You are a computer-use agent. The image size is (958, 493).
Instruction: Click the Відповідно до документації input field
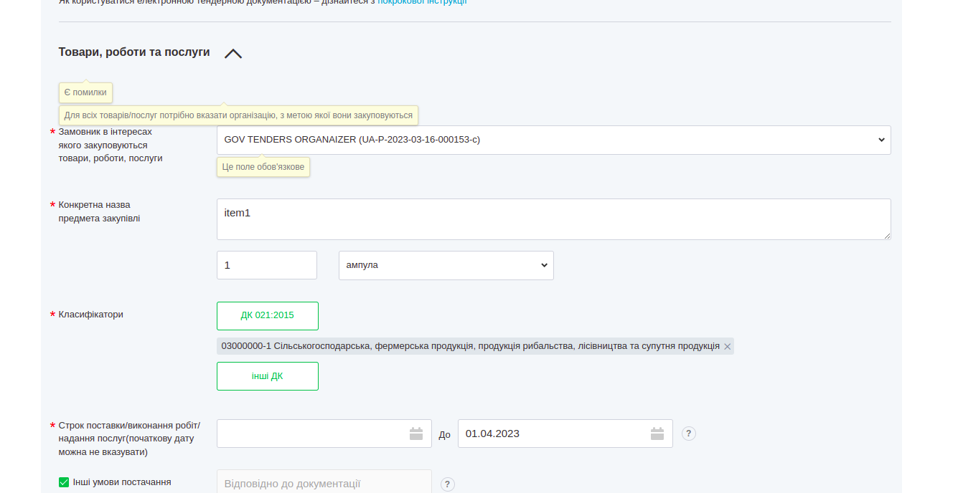324,483
